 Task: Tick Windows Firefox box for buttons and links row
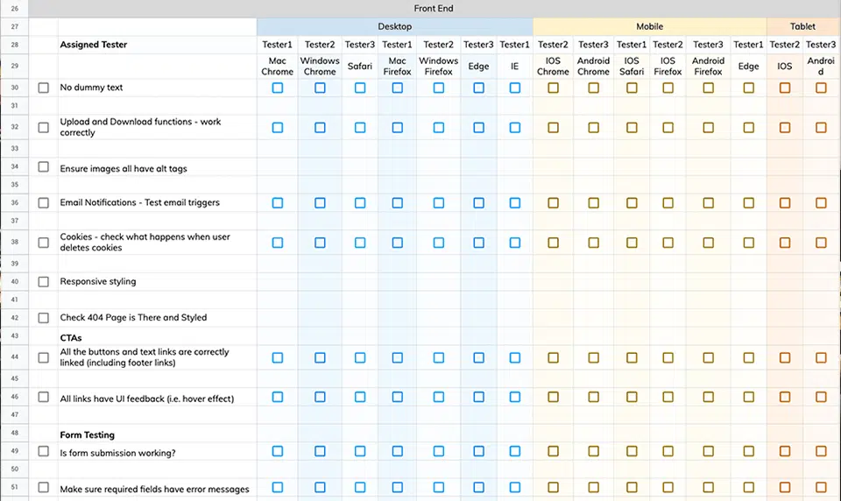[x=439, y=357]
